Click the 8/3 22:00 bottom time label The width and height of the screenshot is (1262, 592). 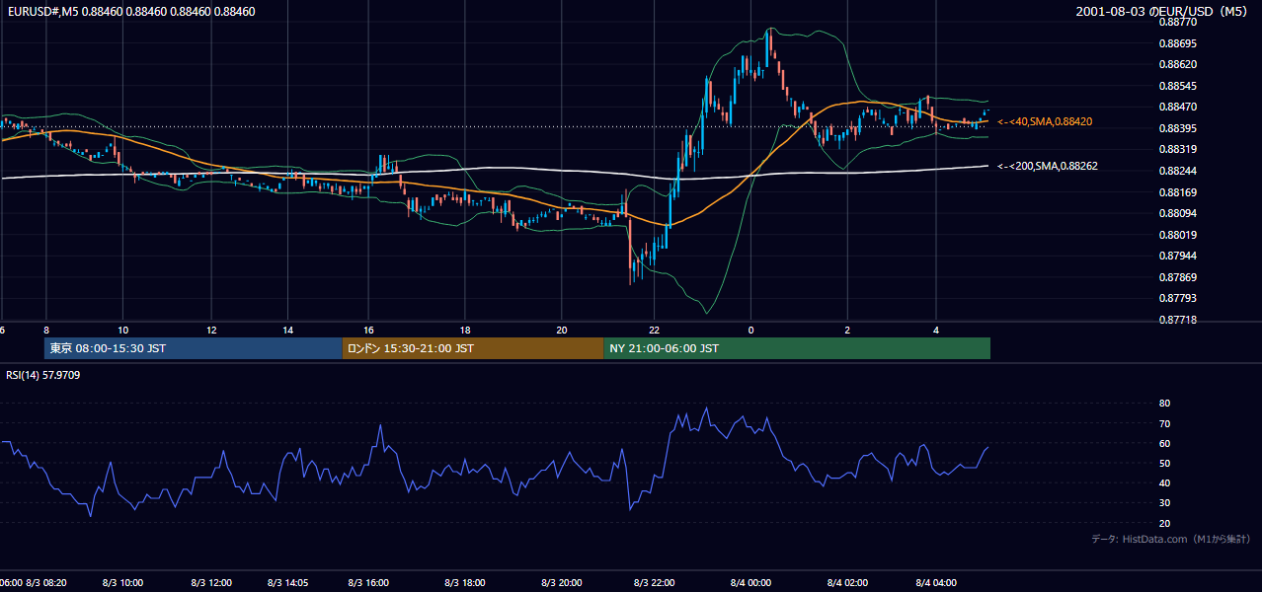[x=654, y=583]
